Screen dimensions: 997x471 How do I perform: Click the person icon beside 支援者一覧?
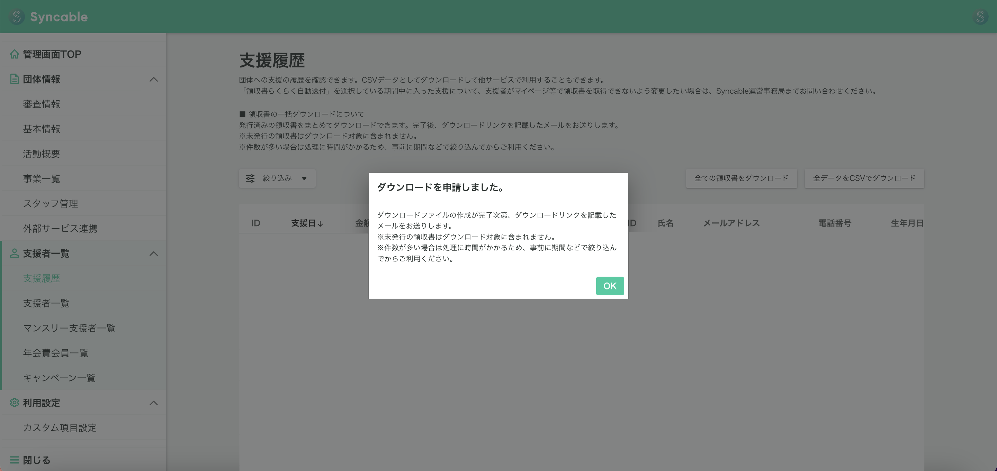click(x=14, y=254)
